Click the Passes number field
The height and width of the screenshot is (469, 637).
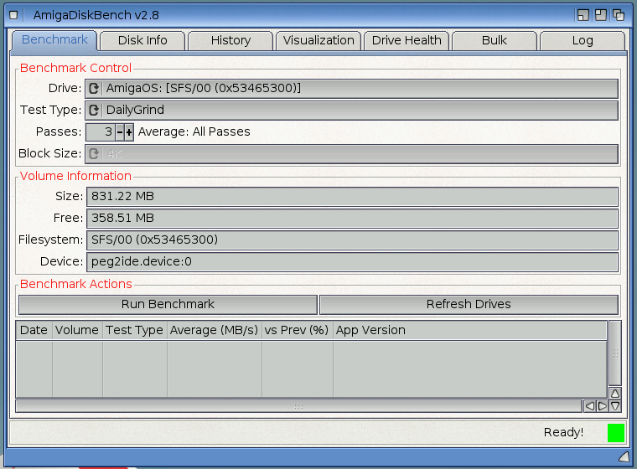(x=100, y=132)
